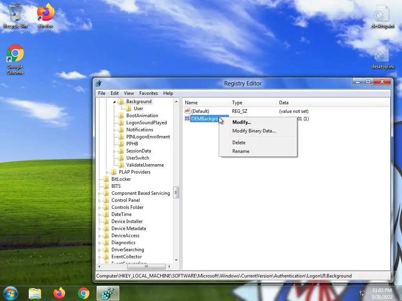
Task: Expand the Notifications key
Action: tap(114, 130)
